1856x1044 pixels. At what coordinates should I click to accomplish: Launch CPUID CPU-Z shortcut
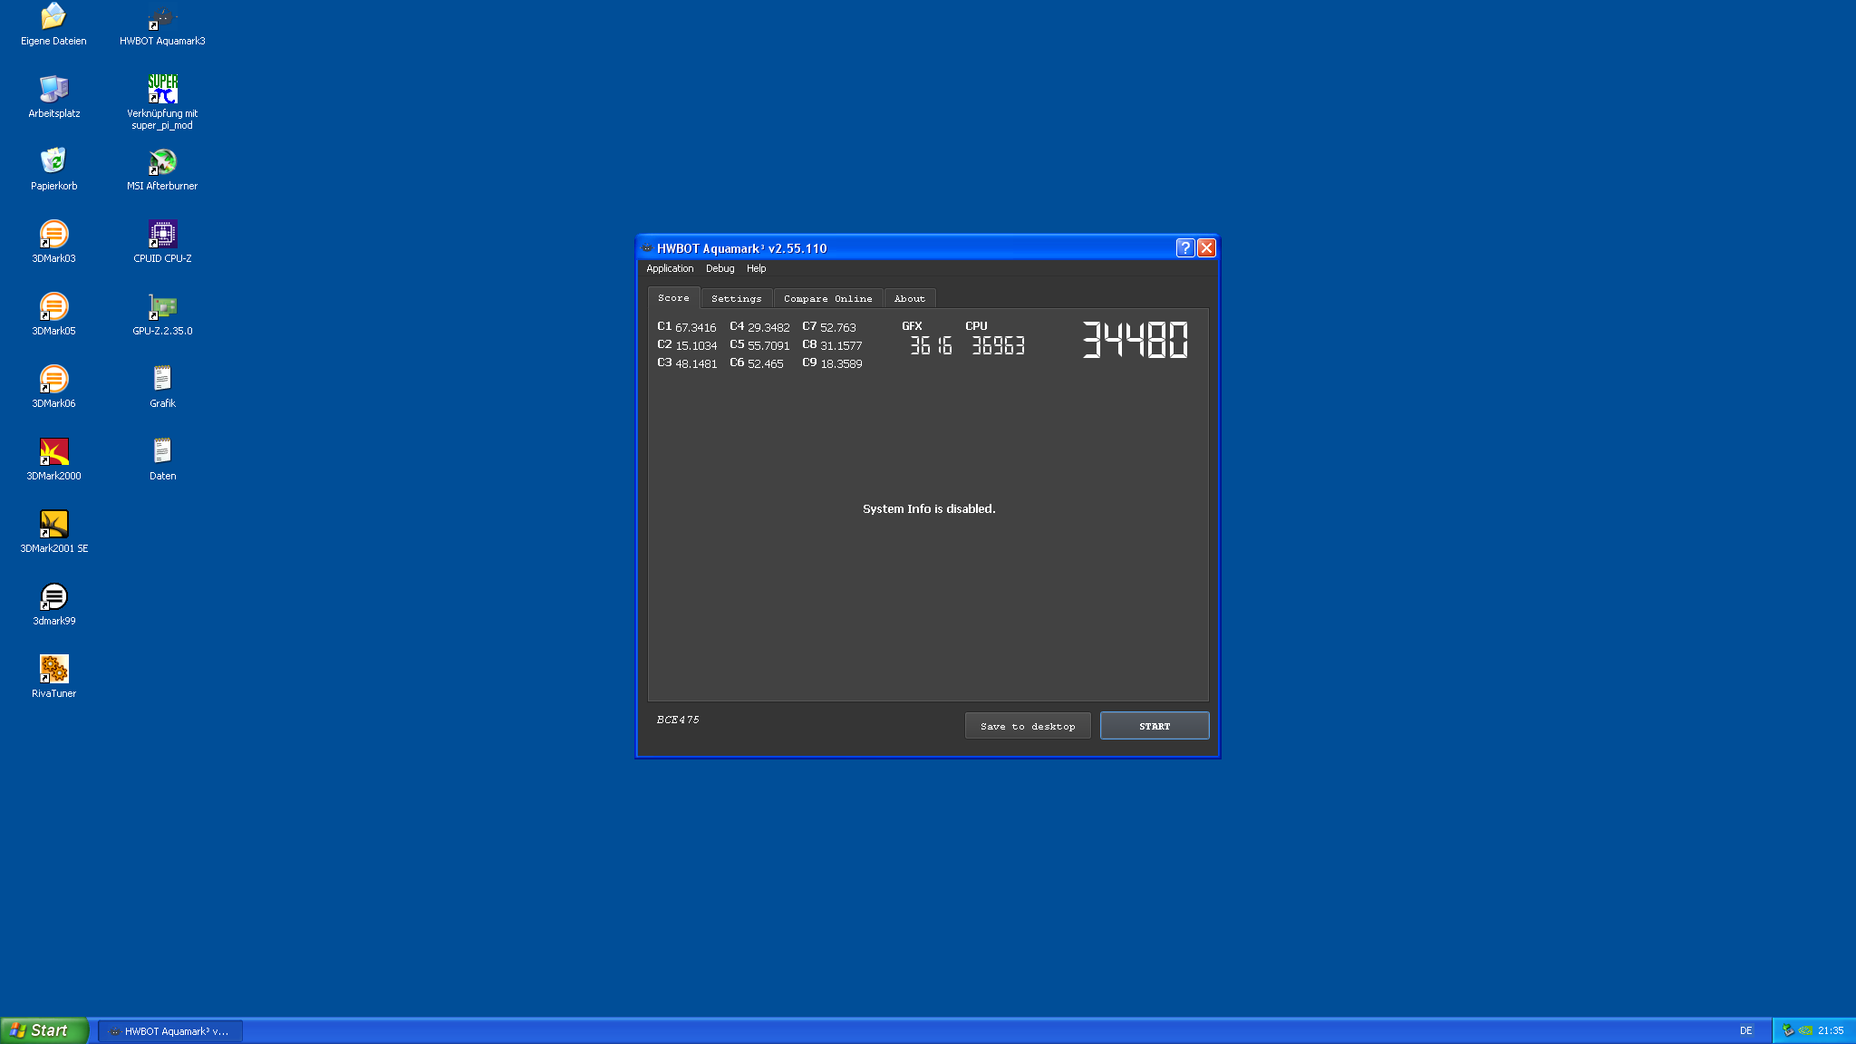tap(162, 242)
